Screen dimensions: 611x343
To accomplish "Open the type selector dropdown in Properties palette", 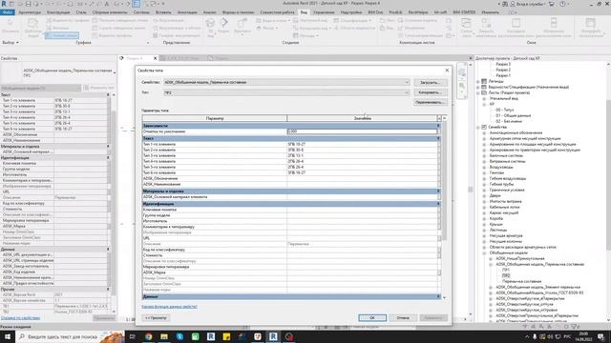I will point(115,72).
